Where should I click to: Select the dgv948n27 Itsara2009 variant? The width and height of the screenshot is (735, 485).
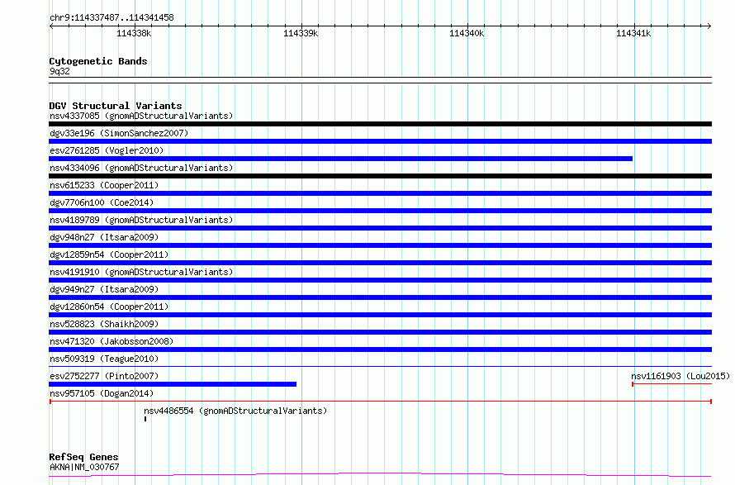pyautogui.click(x=380, y=245)
